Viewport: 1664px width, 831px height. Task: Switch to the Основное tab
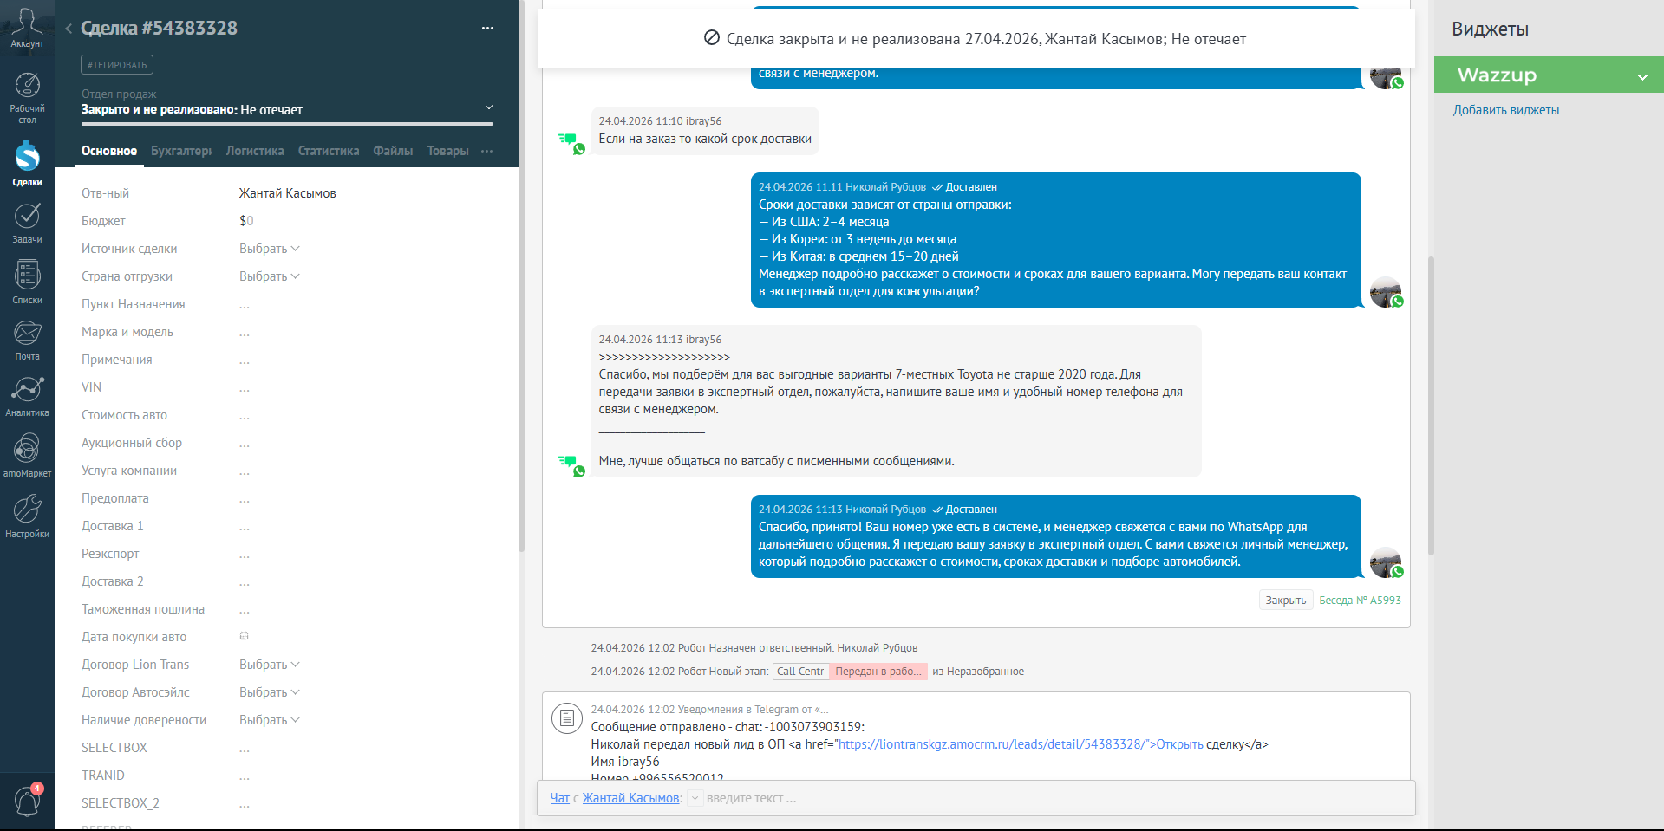point(109,151)
